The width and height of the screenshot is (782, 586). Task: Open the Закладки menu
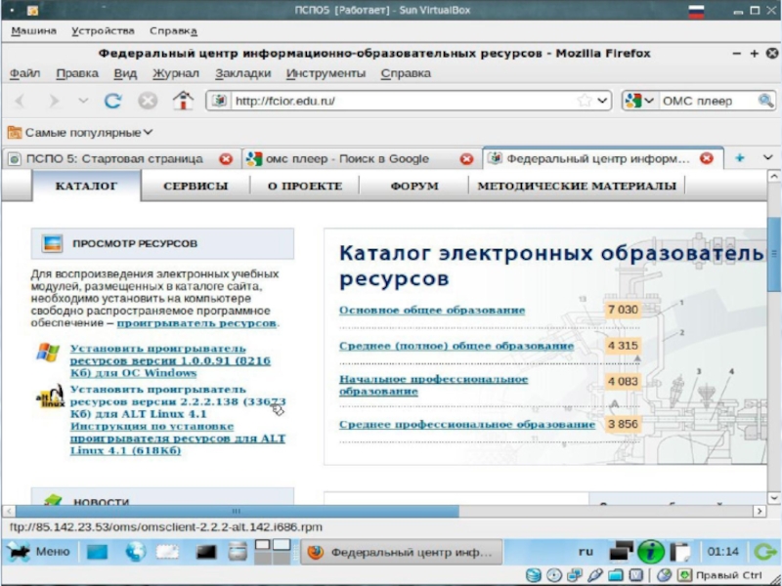(x=242, y=73)
